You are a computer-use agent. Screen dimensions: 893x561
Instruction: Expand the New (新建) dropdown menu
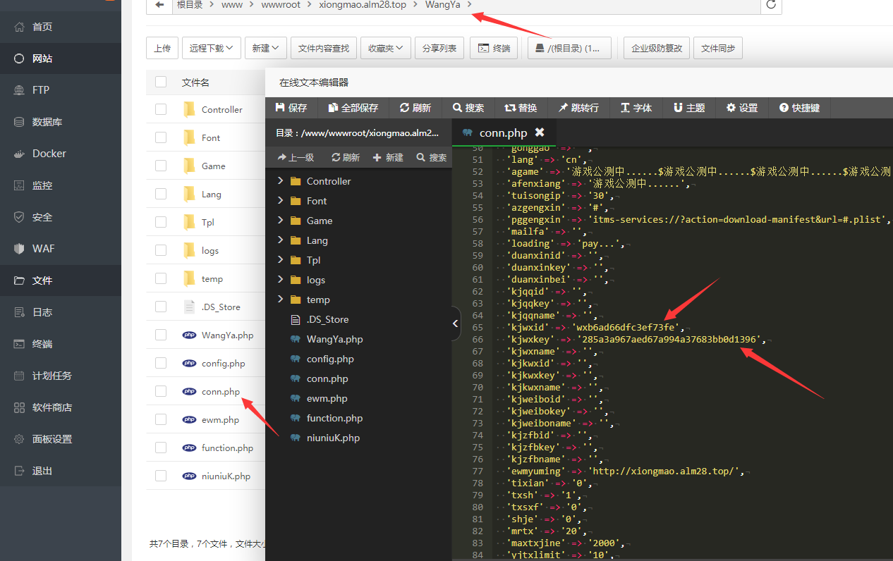[x=265, y=48]
